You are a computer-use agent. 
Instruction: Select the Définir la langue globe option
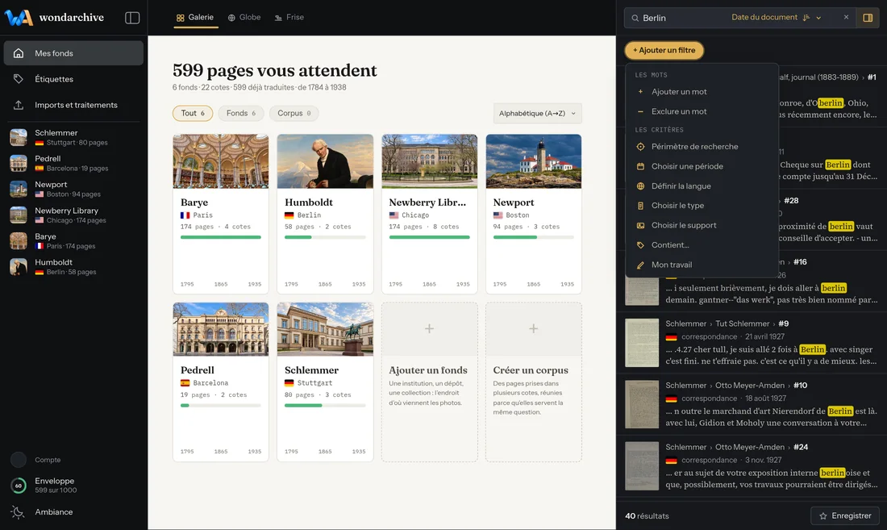point(702,186)
